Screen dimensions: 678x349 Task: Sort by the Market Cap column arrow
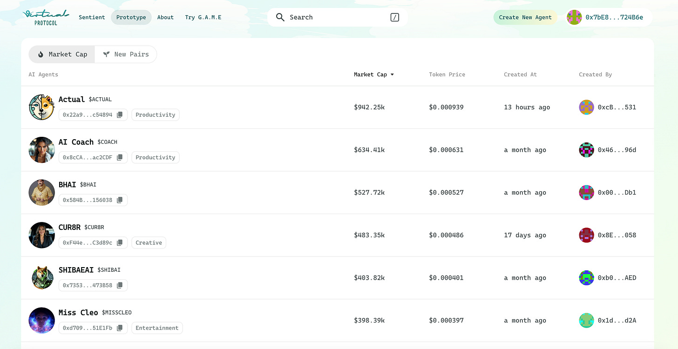click(392, 74)
